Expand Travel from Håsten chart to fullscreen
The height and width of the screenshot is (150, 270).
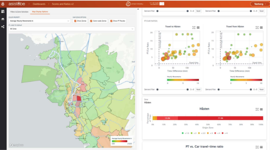pyautogui.click(x=257, y=28)
